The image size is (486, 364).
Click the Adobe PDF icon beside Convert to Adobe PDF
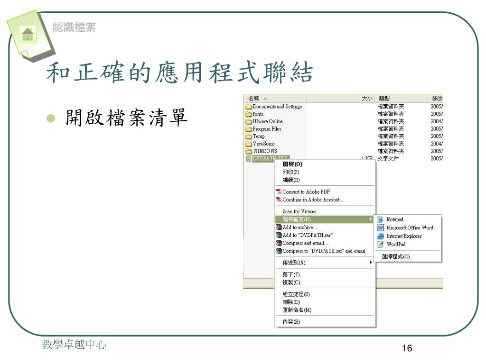[x=279, y=191]
